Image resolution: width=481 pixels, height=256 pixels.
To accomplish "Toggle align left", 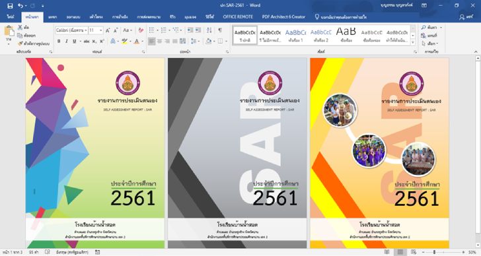I will point(151,41).
